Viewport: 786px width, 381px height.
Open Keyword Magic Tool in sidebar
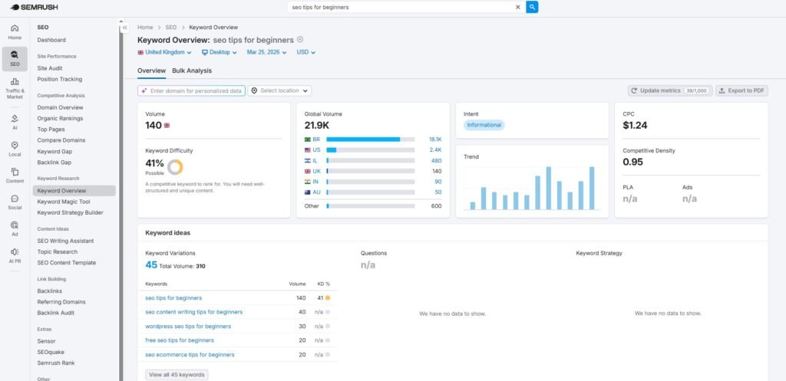pyautogui.click(x=64, y=202)
